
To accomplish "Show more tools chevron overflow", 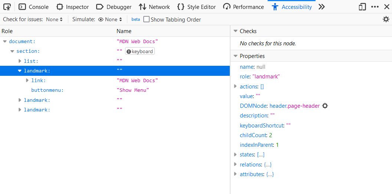I will pos(321,7).
